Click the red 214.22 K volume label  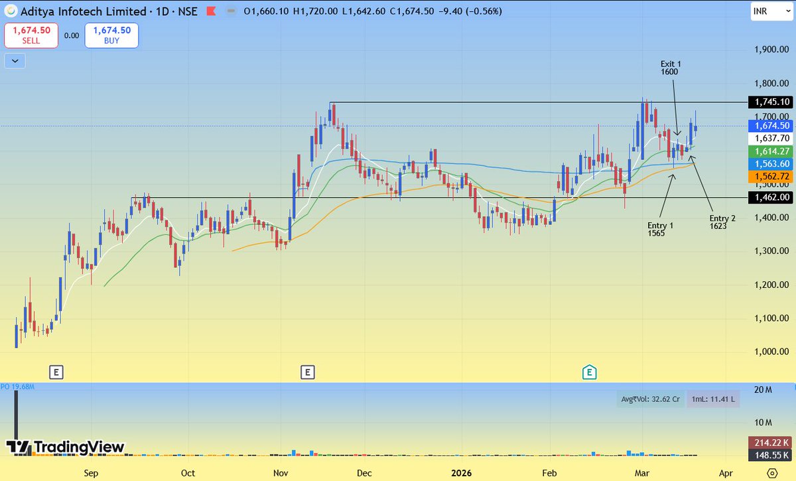pos(769,443)
